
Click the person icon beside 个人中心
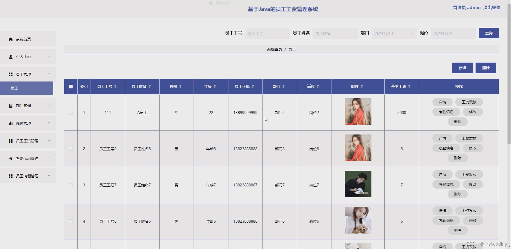tap(11, 57)
